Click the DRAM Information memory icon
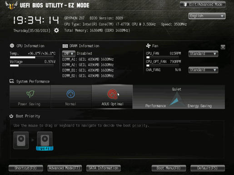Viewport: 234px width, 175px height. [65, 46]
